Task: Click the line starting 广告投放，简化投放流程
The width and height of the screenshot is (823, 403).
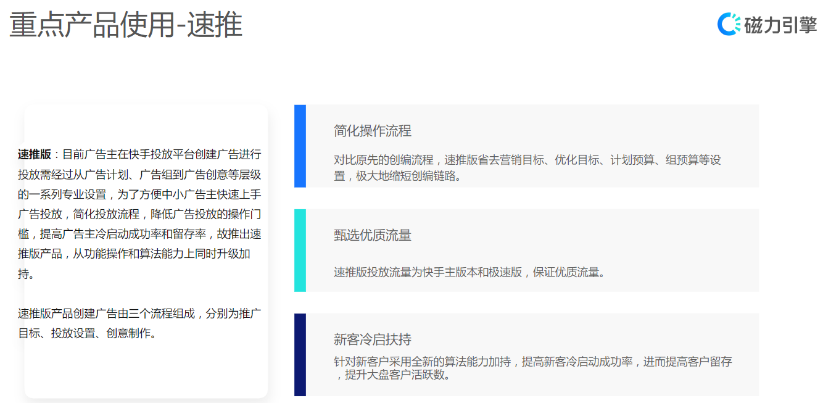Action: [139, 214]
